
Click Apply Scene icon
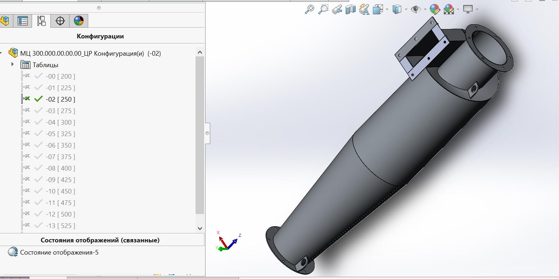tap(449, 9)
